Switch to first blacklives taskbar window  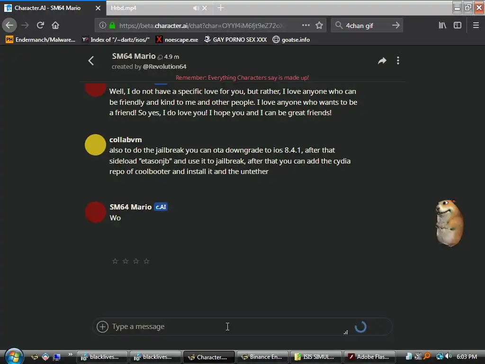[x=102, y=357]
